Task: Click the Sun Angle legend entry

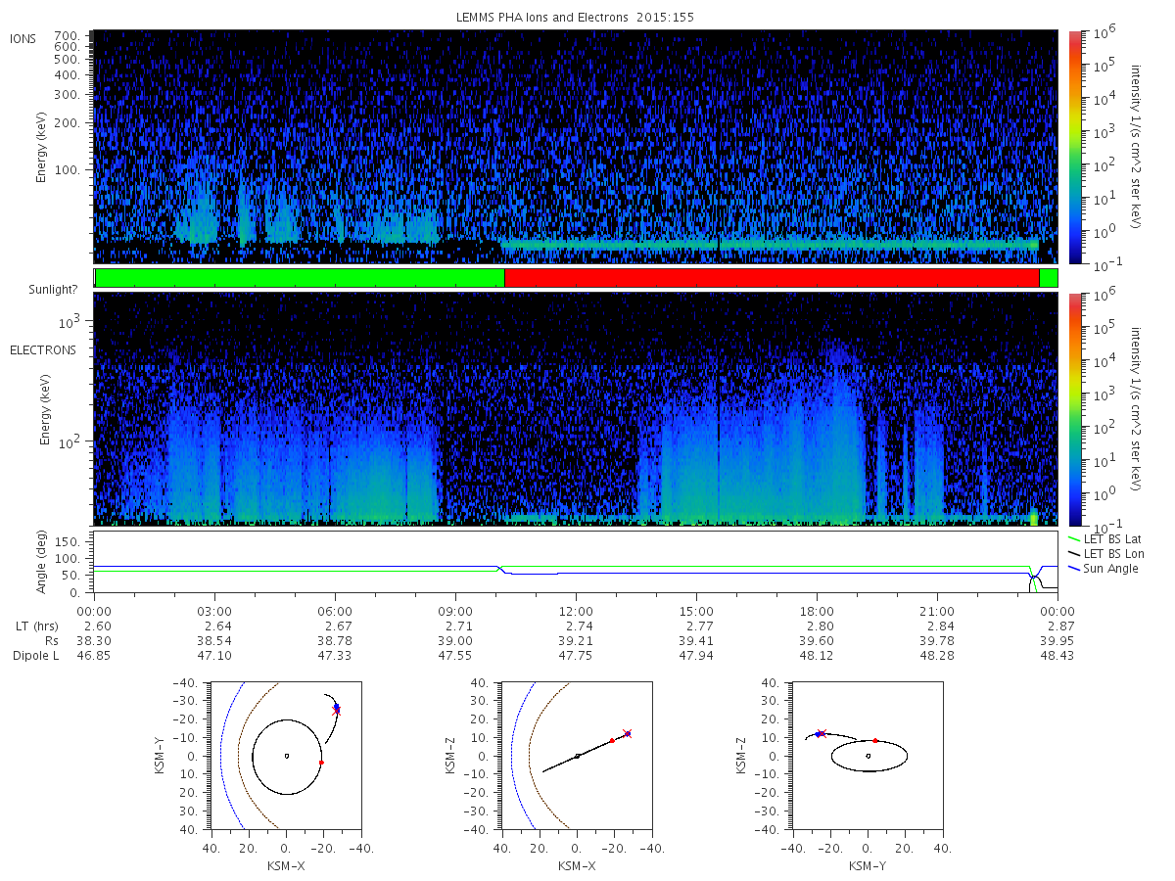Action: [1104, 569]
